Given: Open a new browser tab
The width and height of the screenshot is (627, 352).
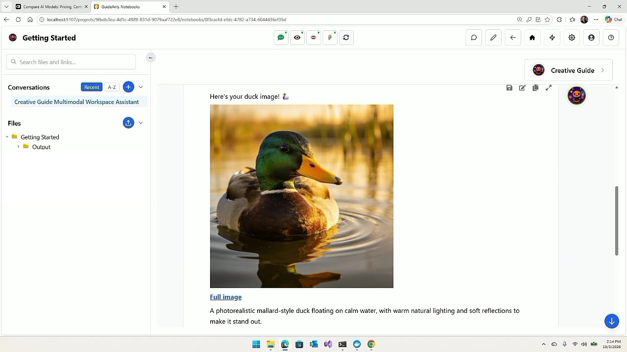Looking at the screenshot, I should point(176,7).
